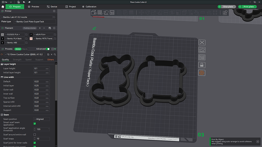The height and width of the screenshot is (147, 262).
Task: Click the search process settings magnifier icon
Action: tap(55, 55)
